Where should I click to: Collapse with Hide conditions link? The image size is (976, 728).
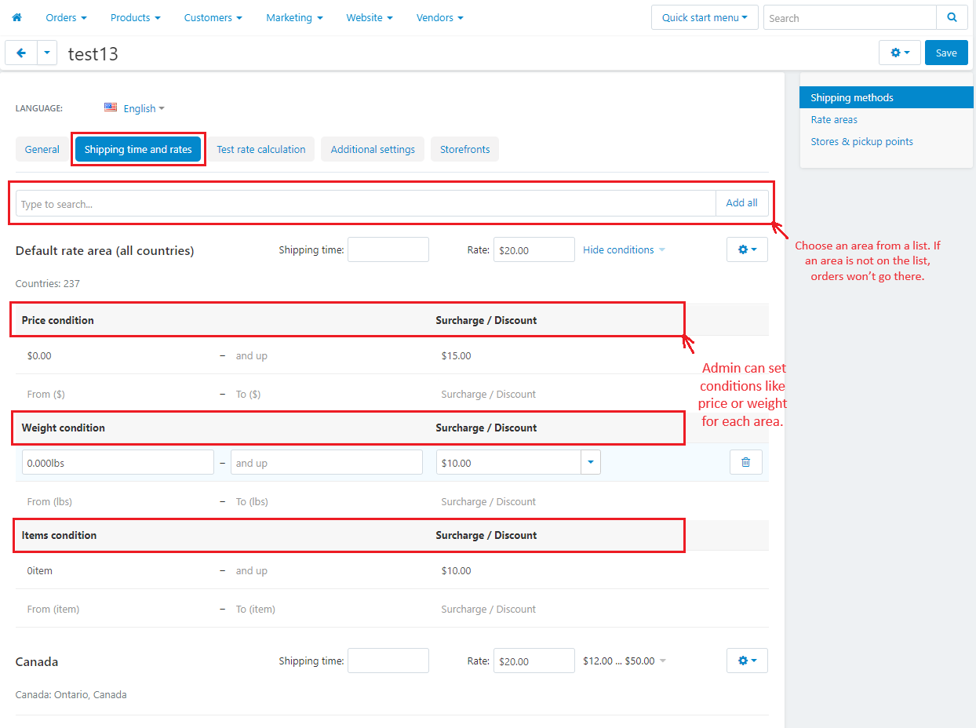point(624,249)
